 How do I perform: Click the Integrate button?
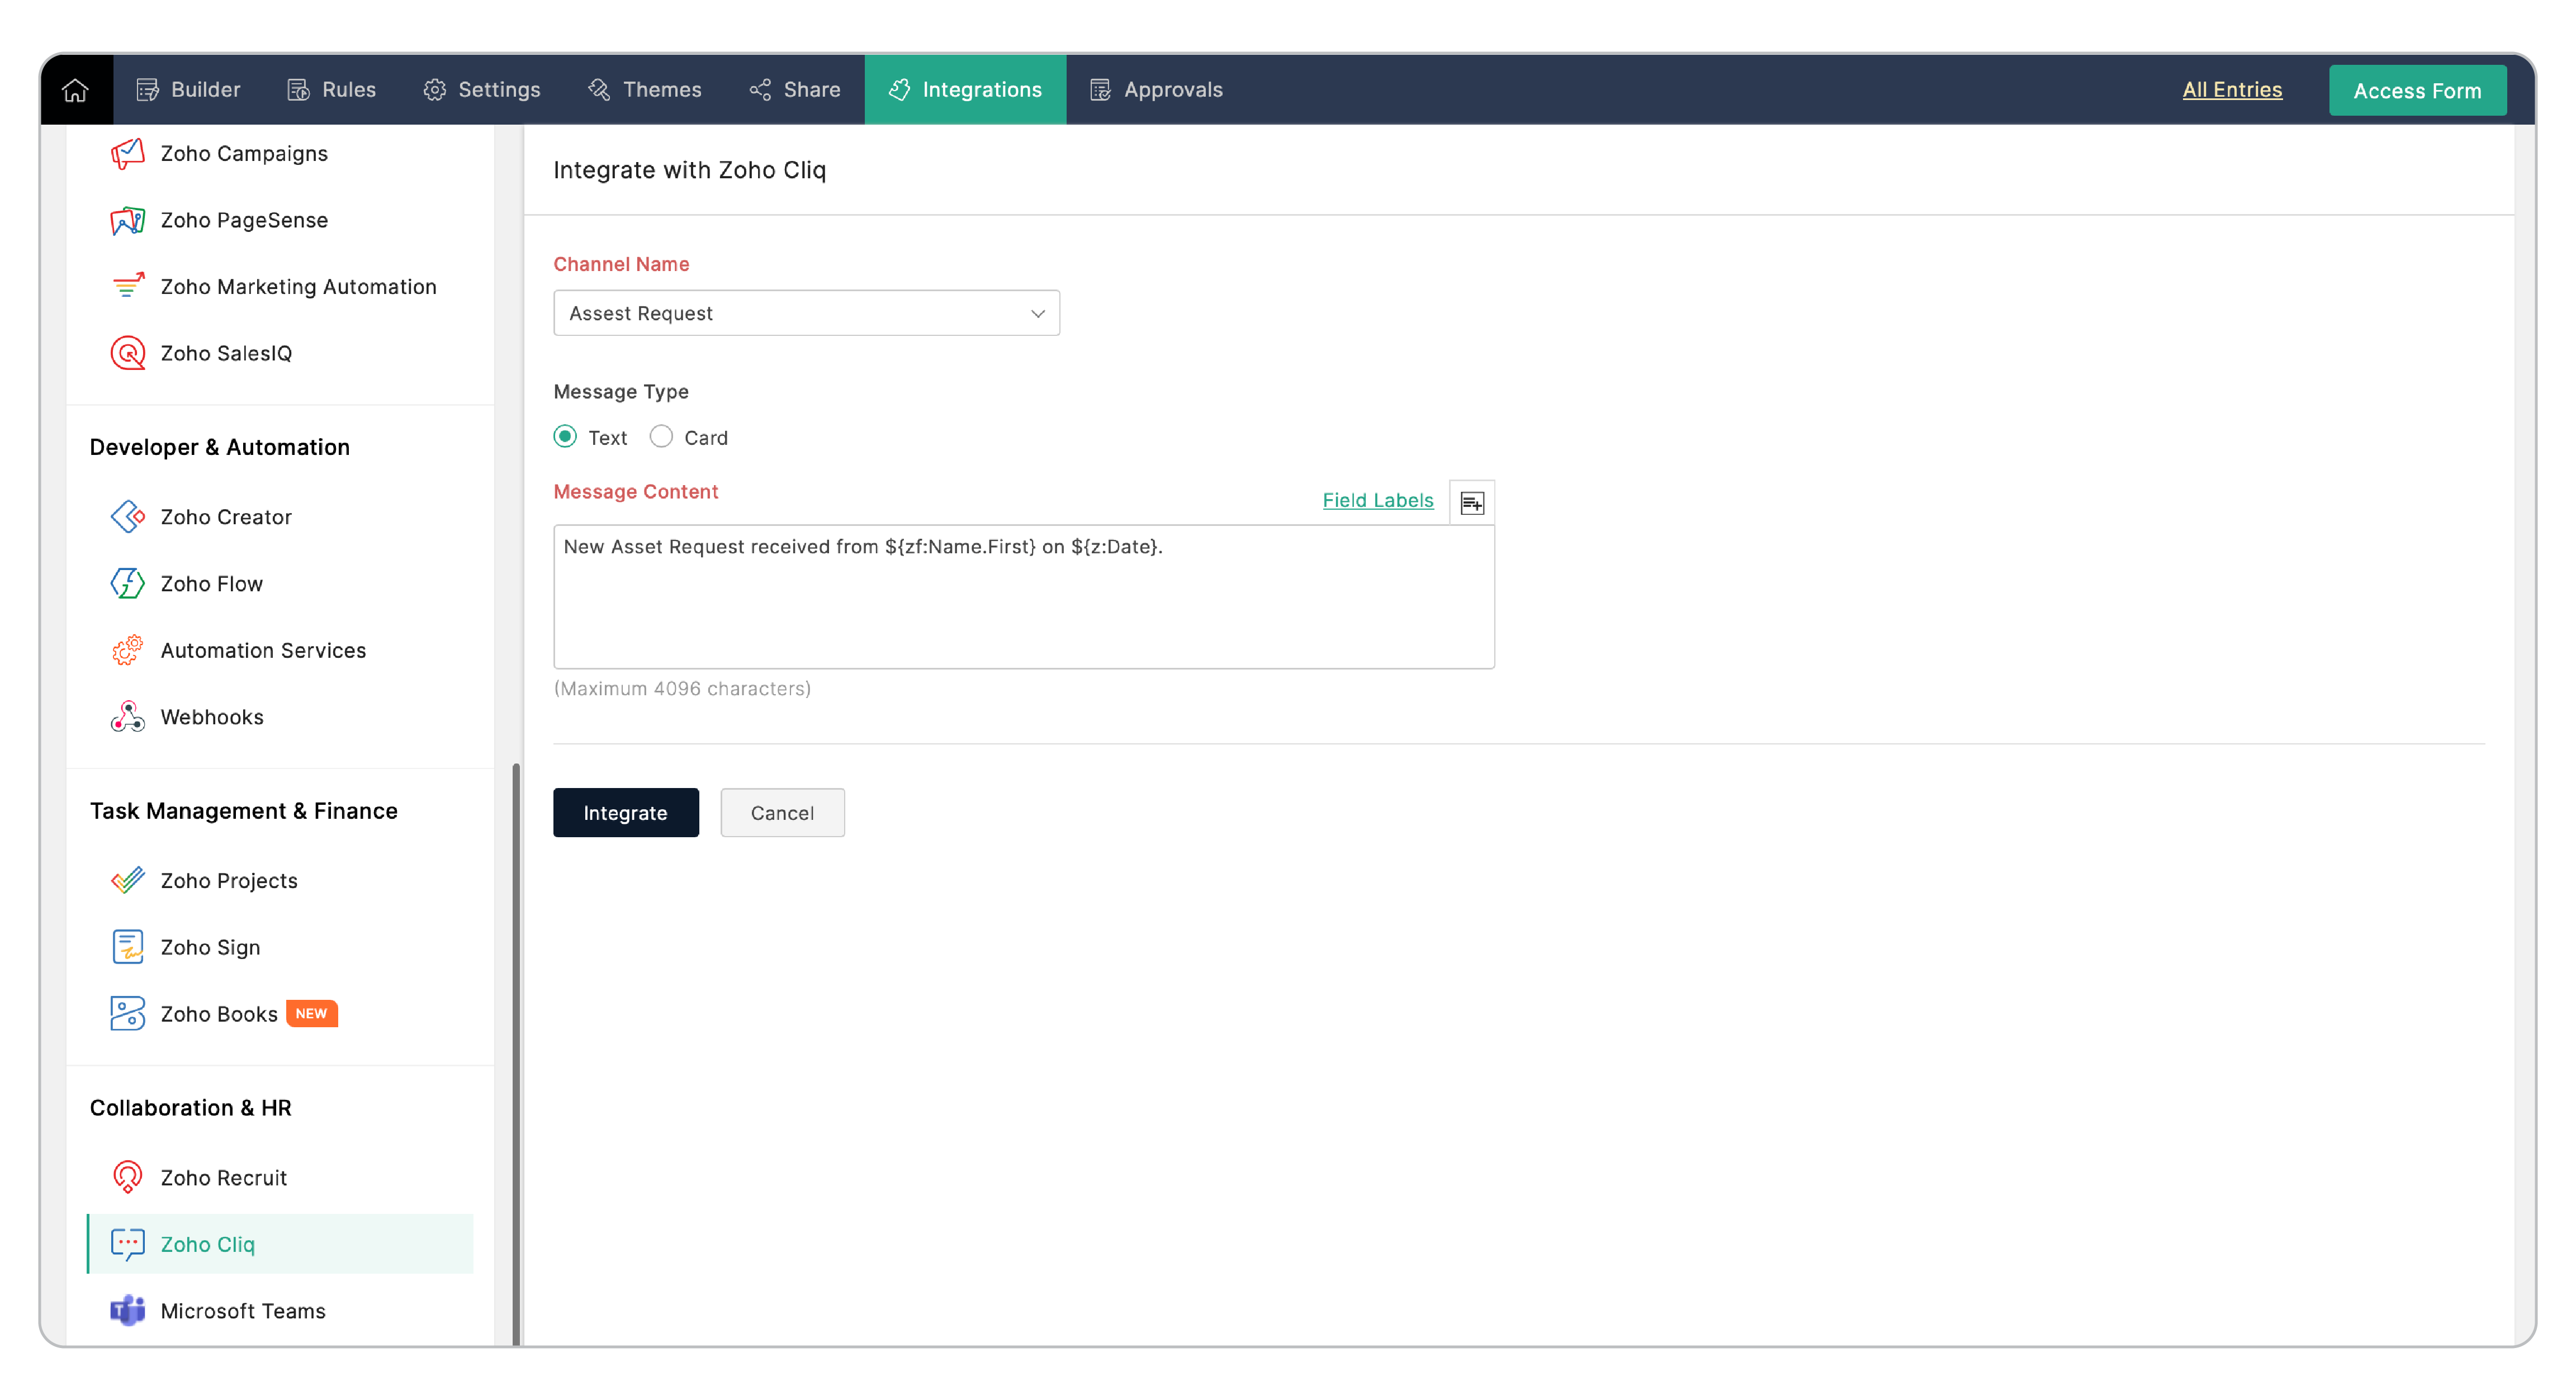point(625,812)
